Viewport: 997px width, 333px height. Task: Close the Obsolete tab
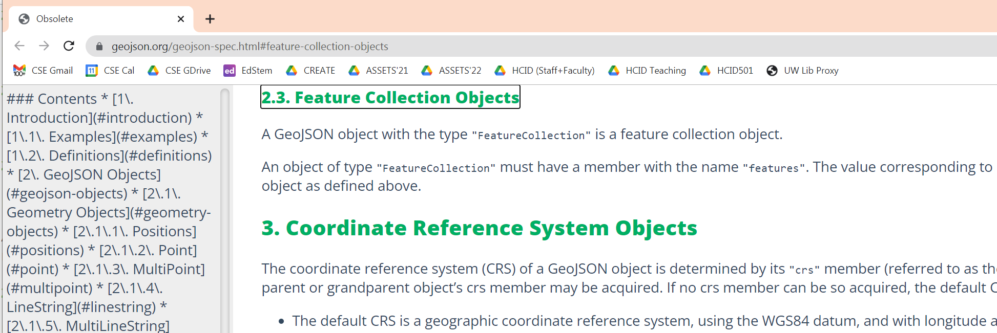[181, 19]
